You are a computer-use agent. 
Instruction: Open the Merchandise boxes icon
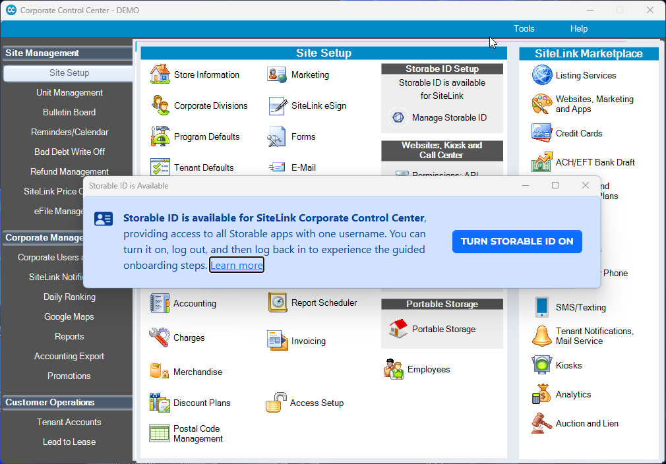(x=160, y=372)
